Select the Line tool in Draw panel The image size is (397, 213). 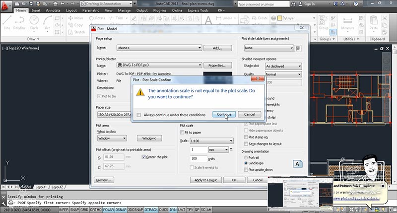pos(7,22)
